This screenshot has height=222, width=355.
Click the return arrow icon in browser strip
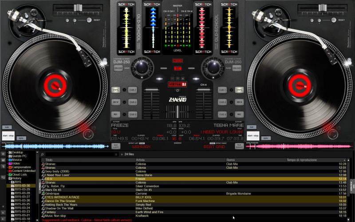(x=3, y=177)
